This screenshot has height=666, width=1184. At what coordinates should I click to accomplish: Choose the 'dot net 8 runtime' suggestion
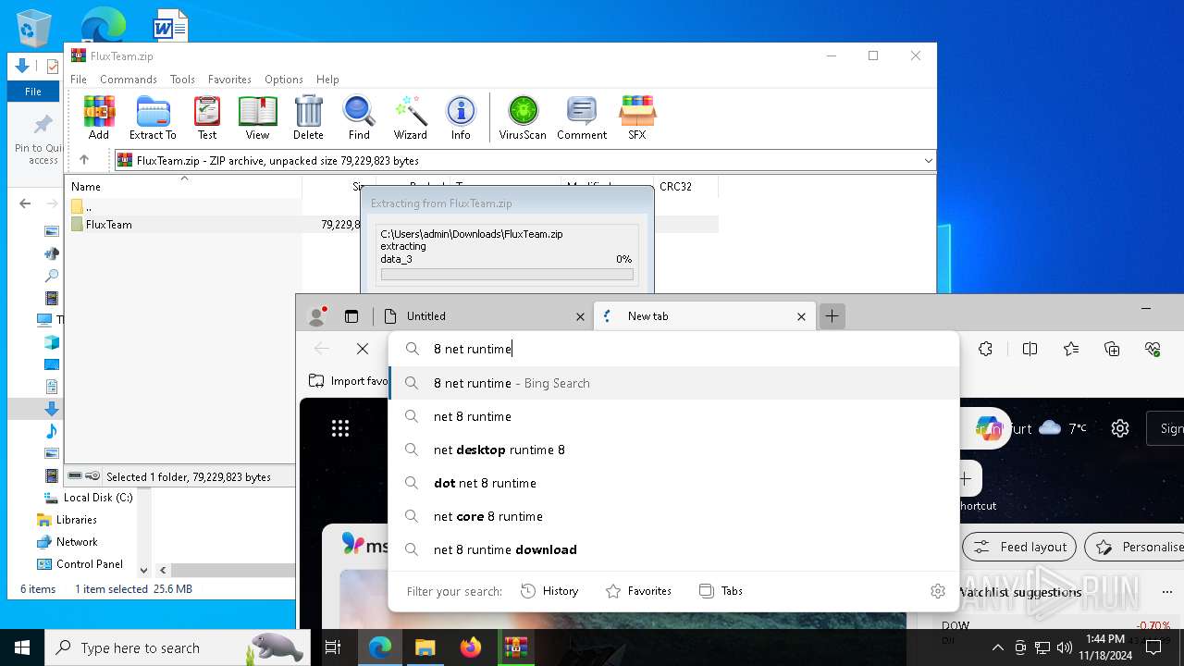click(674, 483)
